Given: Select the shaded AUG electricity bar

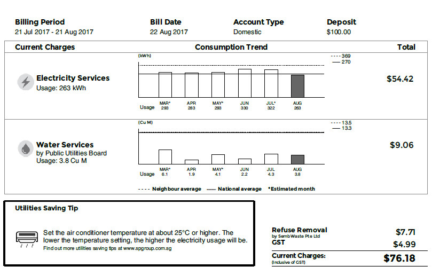Looking at the screenshot, I should [x=297, y=85].
